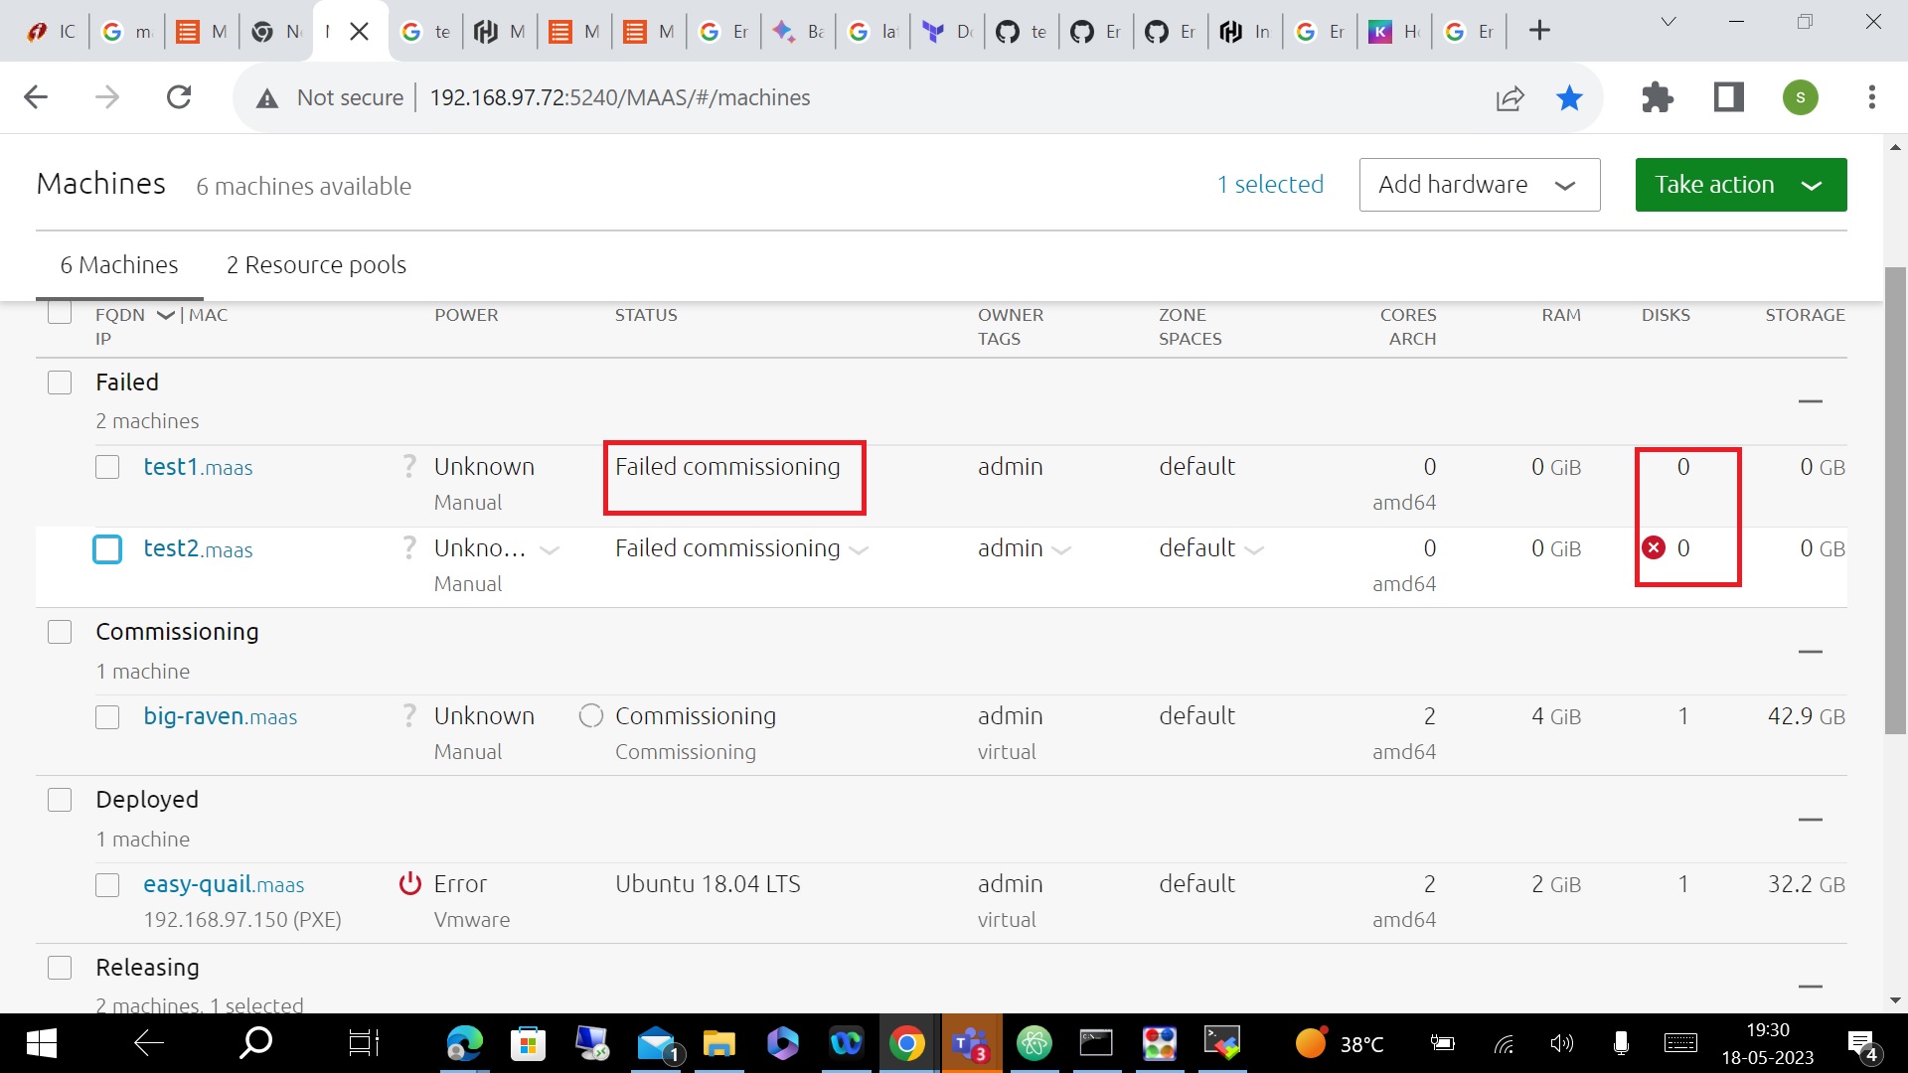Click the 1 selected link

pos(1270,185)
